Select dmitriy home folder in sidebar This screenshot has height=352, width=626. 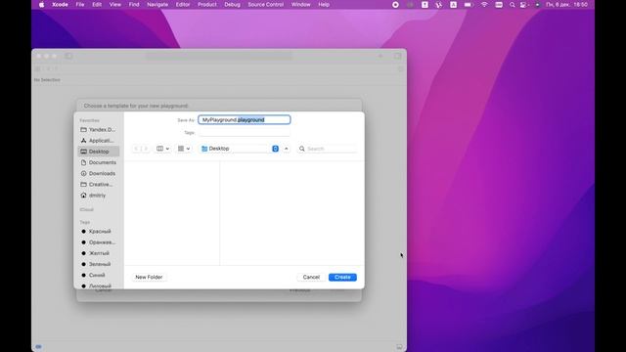point(98,196)
